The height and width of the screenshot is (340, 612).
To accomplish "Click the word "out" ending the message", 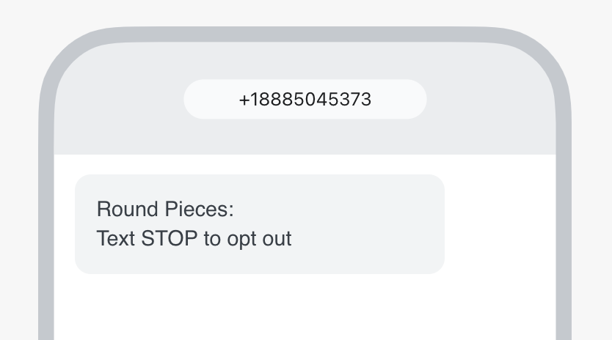I will click(277, 239).
